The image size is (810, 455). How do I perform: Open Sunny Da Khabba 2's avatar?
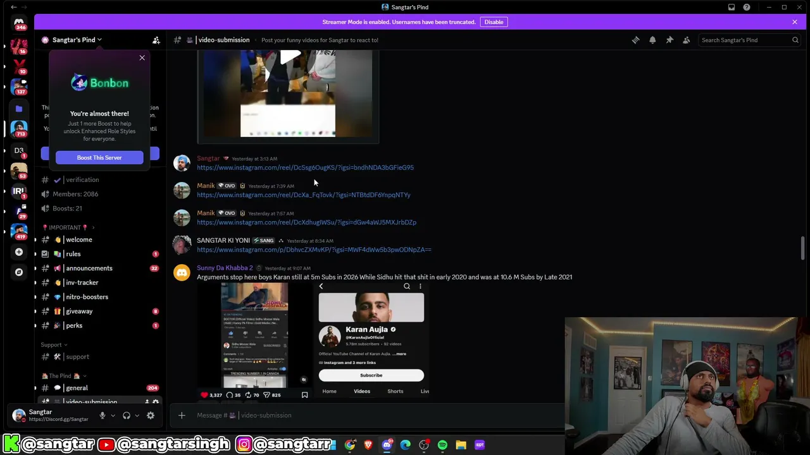(x=182, y=273)
